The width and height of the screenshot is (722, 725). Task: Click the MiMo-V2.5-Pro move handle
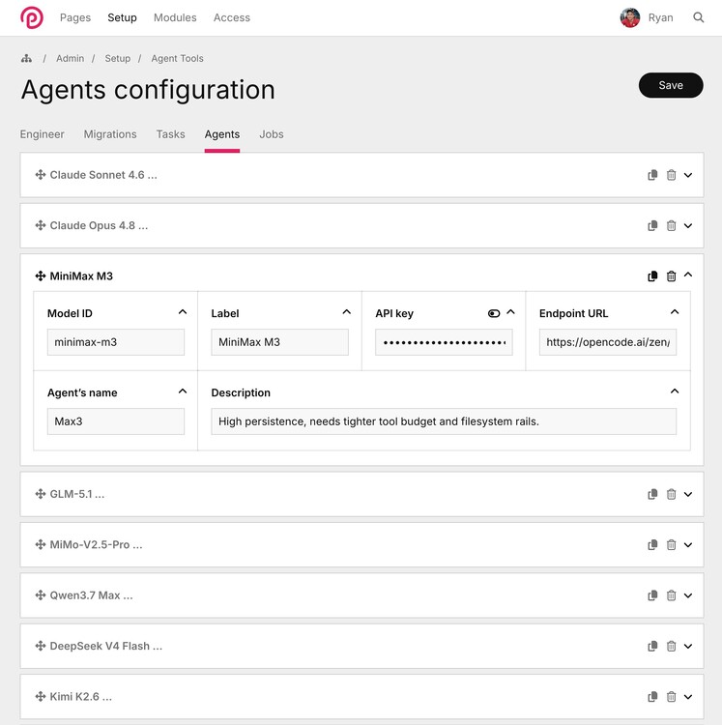coord(41,544)
